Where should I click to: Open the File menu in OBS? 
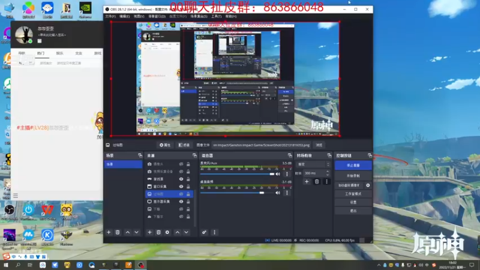coord(110,16)
